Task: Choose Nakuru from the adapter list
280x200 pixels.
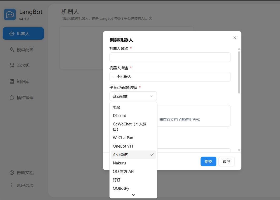Action: click(133, 163)
